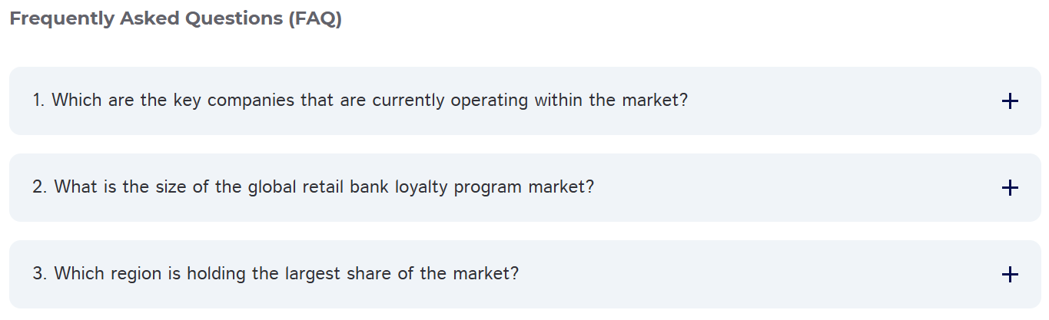Expand the key companies question plus icon

pyautogui.click(x=1010, y=101)
